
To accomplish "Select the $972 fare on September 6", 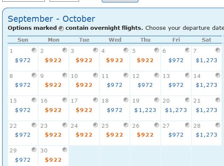I will [176, 60].
